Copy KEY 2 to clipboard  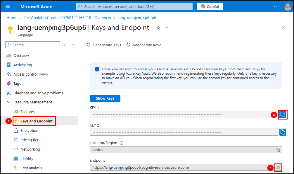[x=283, y=132]
